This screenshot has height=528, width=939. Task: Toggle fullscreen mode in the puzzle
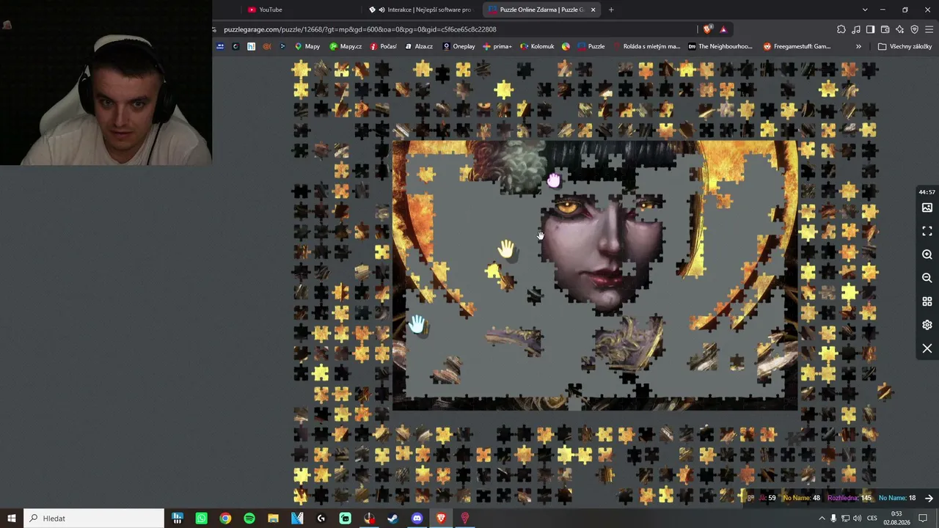pyautogui.click(x=927, y=231)
